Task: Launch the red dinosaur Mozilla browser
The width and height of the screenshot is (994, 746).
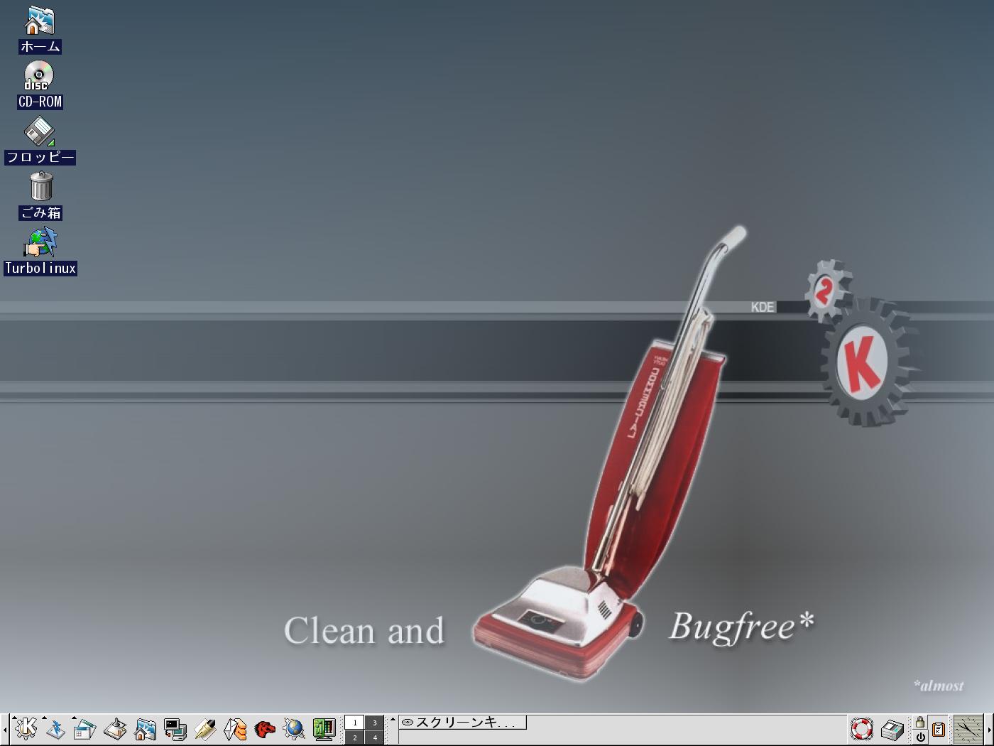Action: click(x=265, y=729)
